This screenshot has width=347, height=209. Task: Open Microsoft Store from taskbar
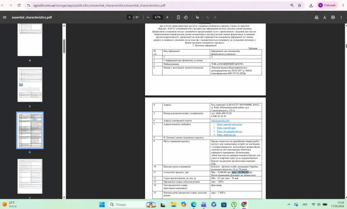coord(224,204)
